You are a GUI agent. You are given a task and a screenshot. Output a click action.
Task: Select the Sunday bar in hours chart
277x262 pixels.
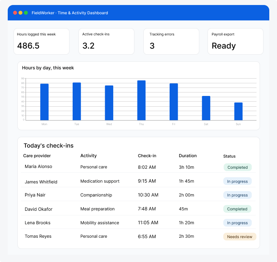(238, 111)
